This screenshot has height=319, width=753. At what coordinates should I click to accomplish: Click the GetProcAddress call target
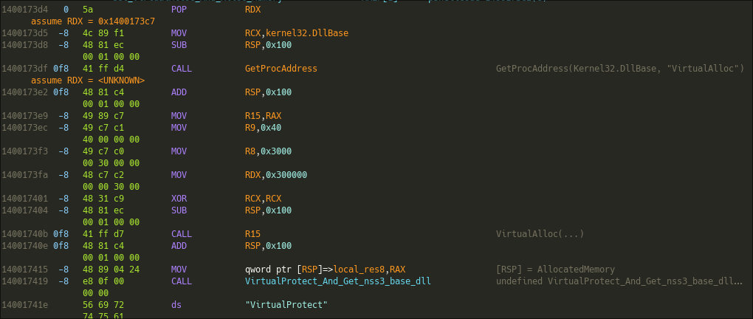coord(281,69)
